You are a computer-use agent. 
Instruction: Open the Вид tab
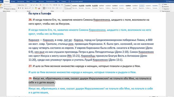(x=58, y=1)
